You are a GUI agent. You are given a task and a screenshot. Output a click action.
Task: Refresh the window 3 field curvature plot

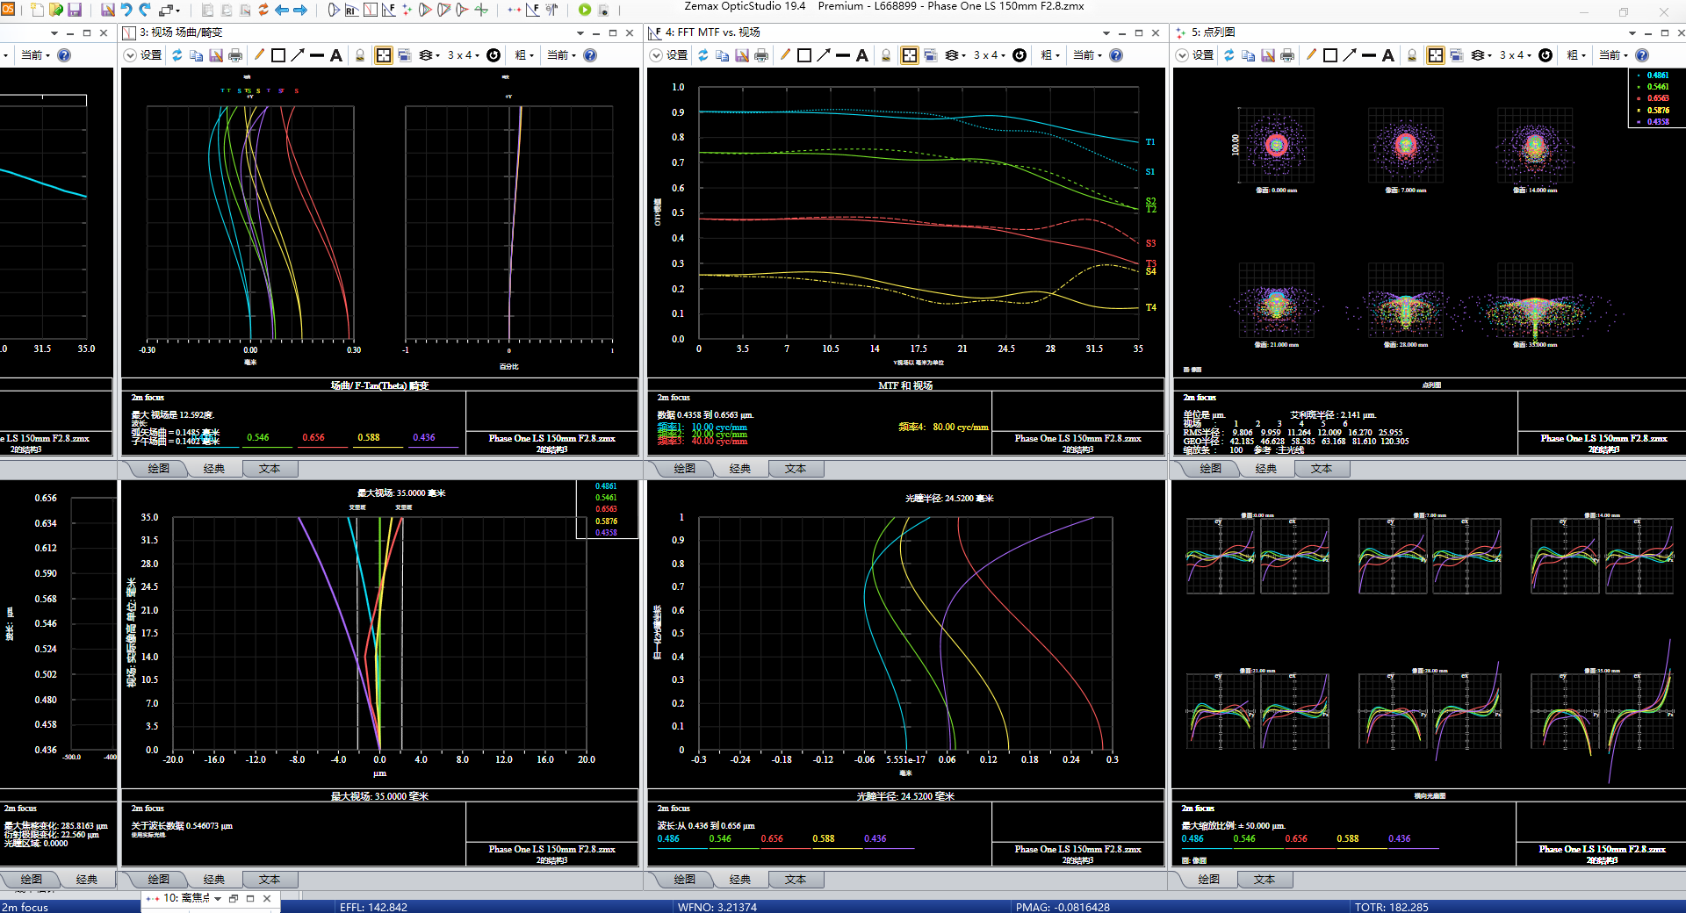point(177,55)
